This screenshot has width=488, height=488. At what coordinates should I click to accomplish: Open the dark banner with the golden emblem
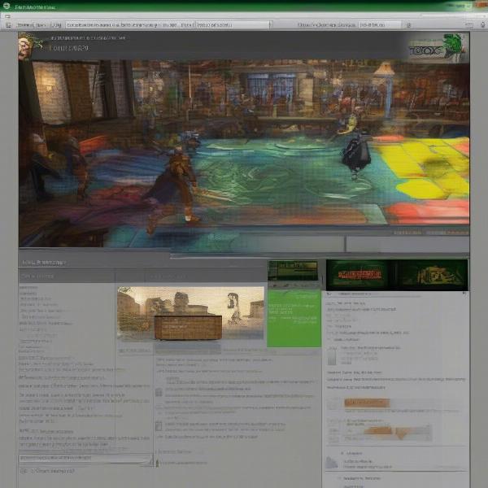[x=433, y=275]
